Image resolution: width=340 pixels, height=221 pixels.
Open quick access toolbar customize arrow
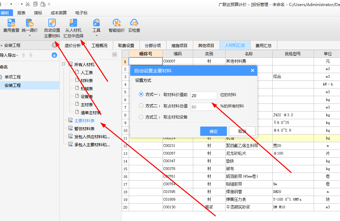[x=49, y=4]
